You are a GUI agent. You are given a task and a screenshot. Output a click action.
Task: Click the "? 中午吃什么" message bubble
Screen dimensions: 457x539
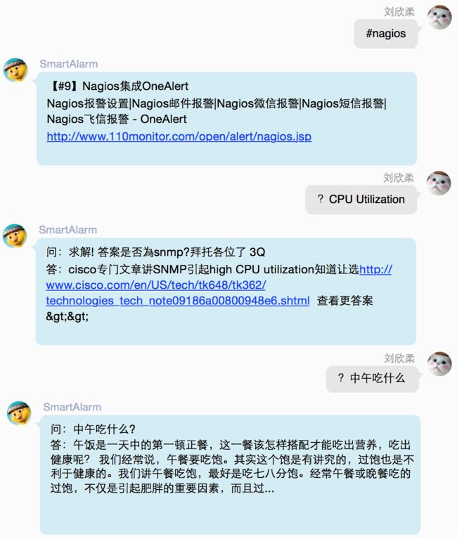(373, 379)
